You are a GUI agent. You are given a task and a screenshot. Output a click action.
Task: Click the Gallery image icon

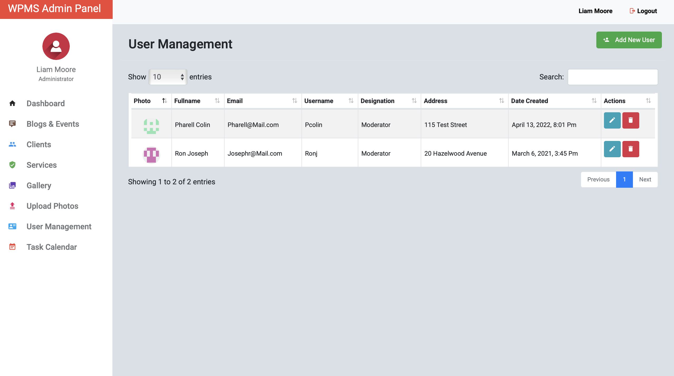(12, 185)
